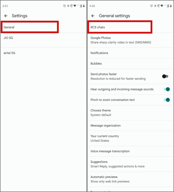The height and width of the screenshot is (192, 174).
Task: Disable Pinch to zoom conversation text switch
Action: click(167, 100)
